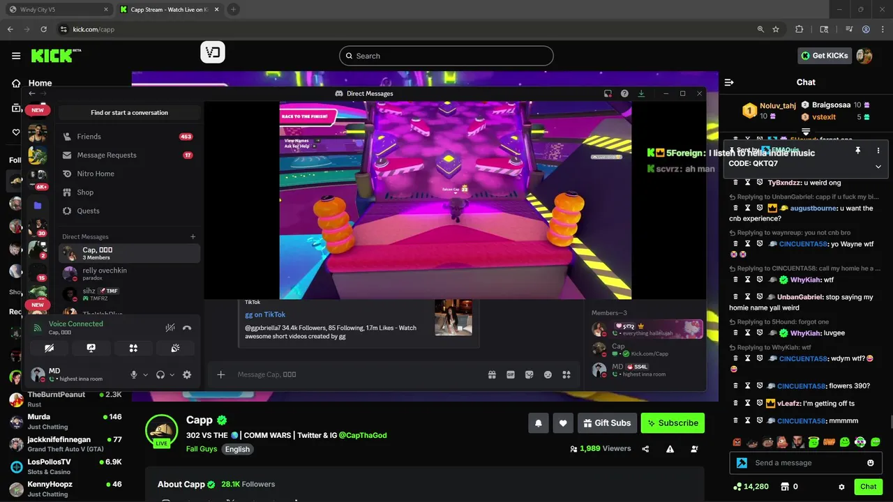Open sticker picker in Discord message bar

tap(530, 374)
